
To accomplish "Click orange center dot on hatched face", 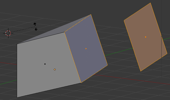I will point(86,49).
